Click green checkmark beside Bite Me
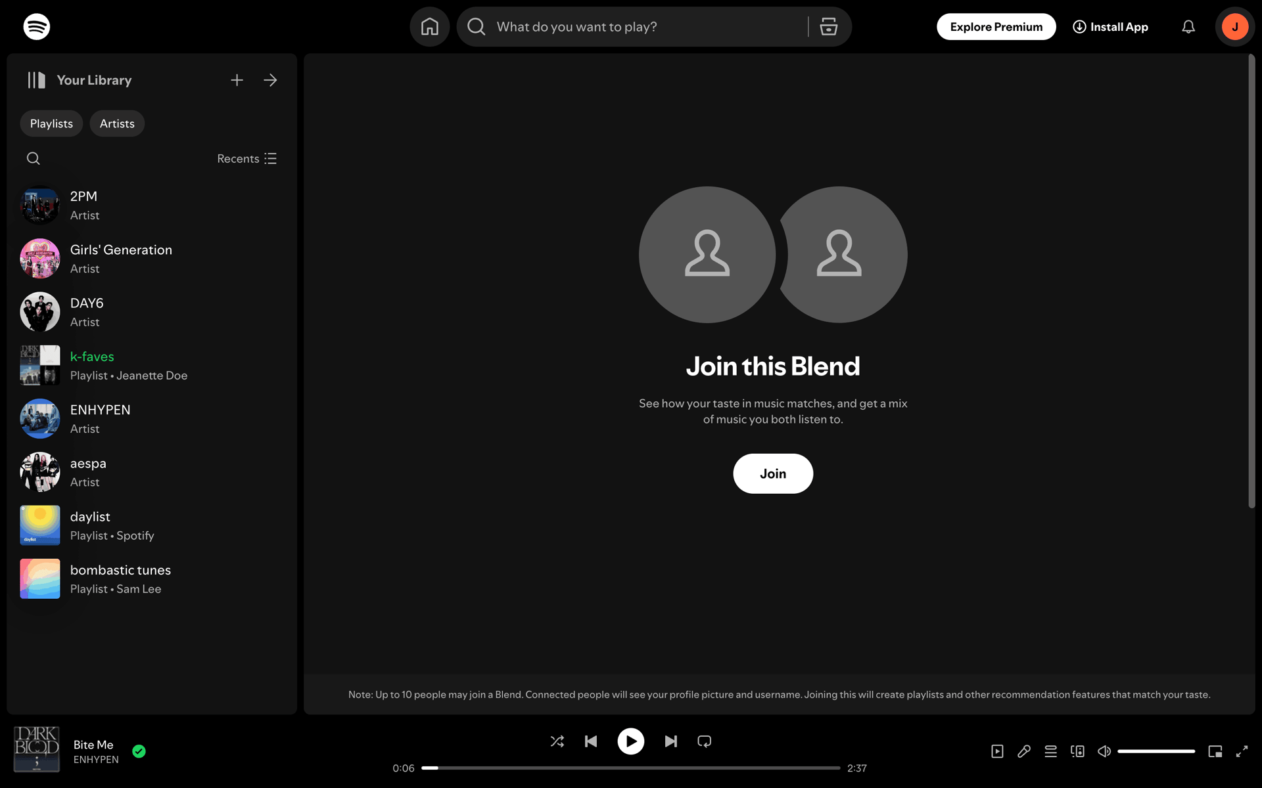Image resolution: width=1262 pixels, height=788 pixels. coord(139,751)
